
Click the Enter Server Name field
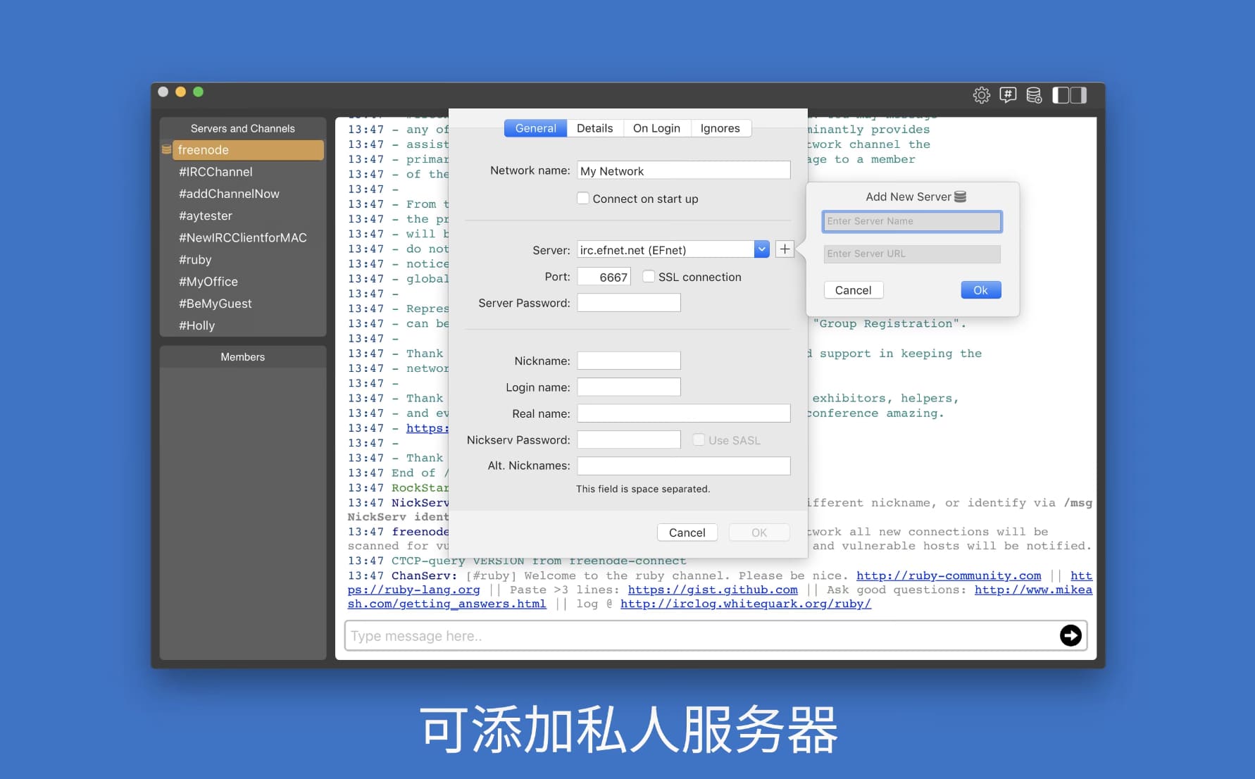[x=911, y=221]
